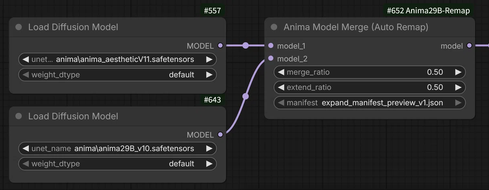Collapse node #643 Load Diffusion Model via dot
Viewport: 489px width, 190px height.
18,117
